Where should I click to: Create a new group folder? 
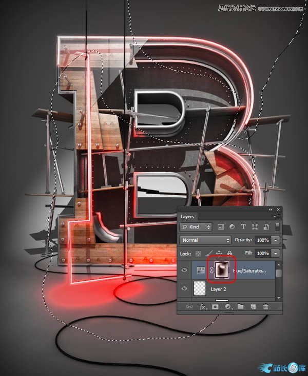coord(240,307)
